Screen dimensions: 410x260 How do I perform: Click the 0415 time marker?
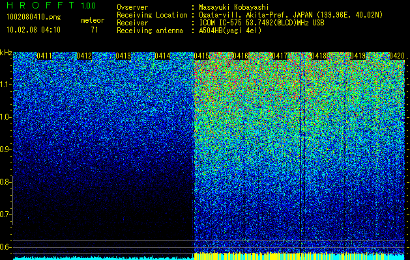coord(201,56)
